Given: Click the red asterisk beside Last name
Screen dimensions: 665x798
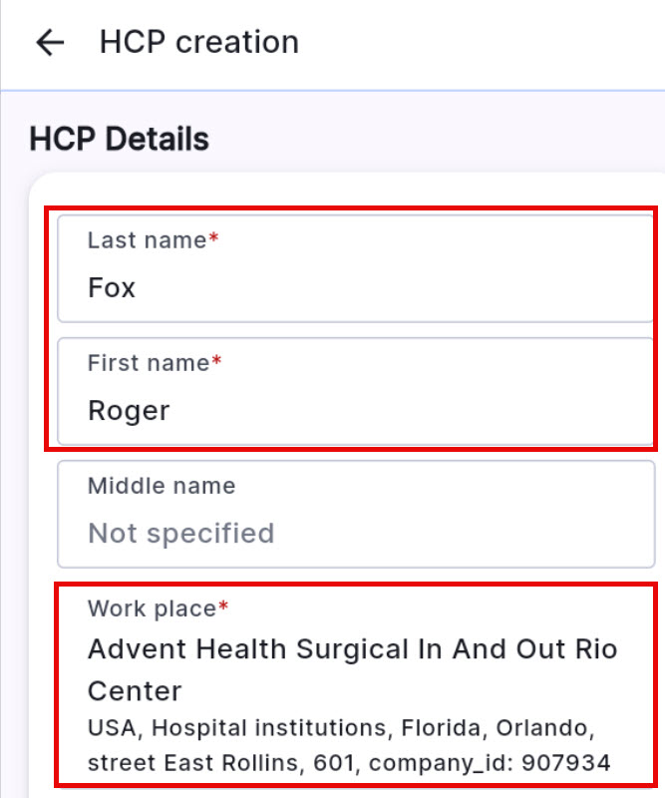Looking at the screenshot, I should click(213, 239).
